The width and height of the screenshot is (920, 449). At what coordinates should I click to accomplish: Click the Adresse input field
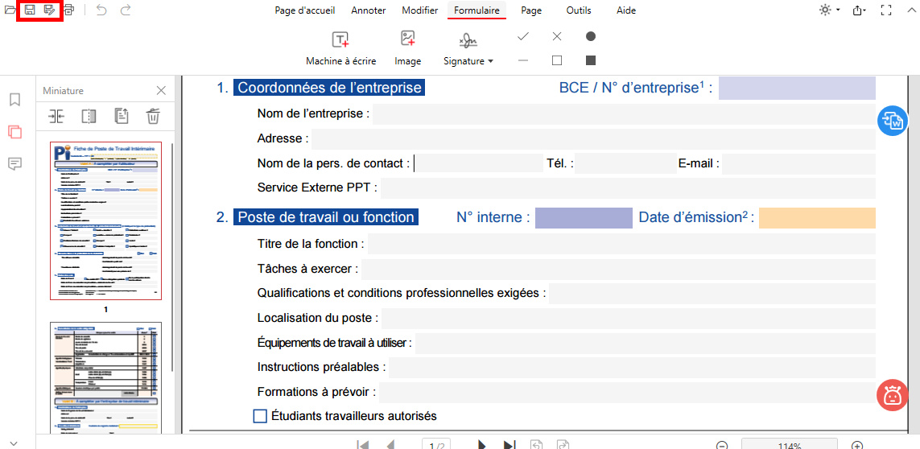pos(593,138)
